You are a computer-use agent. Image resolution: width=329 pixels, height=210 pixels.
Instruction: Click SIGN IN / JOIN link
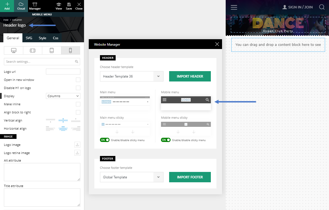[x=300, y=7]
